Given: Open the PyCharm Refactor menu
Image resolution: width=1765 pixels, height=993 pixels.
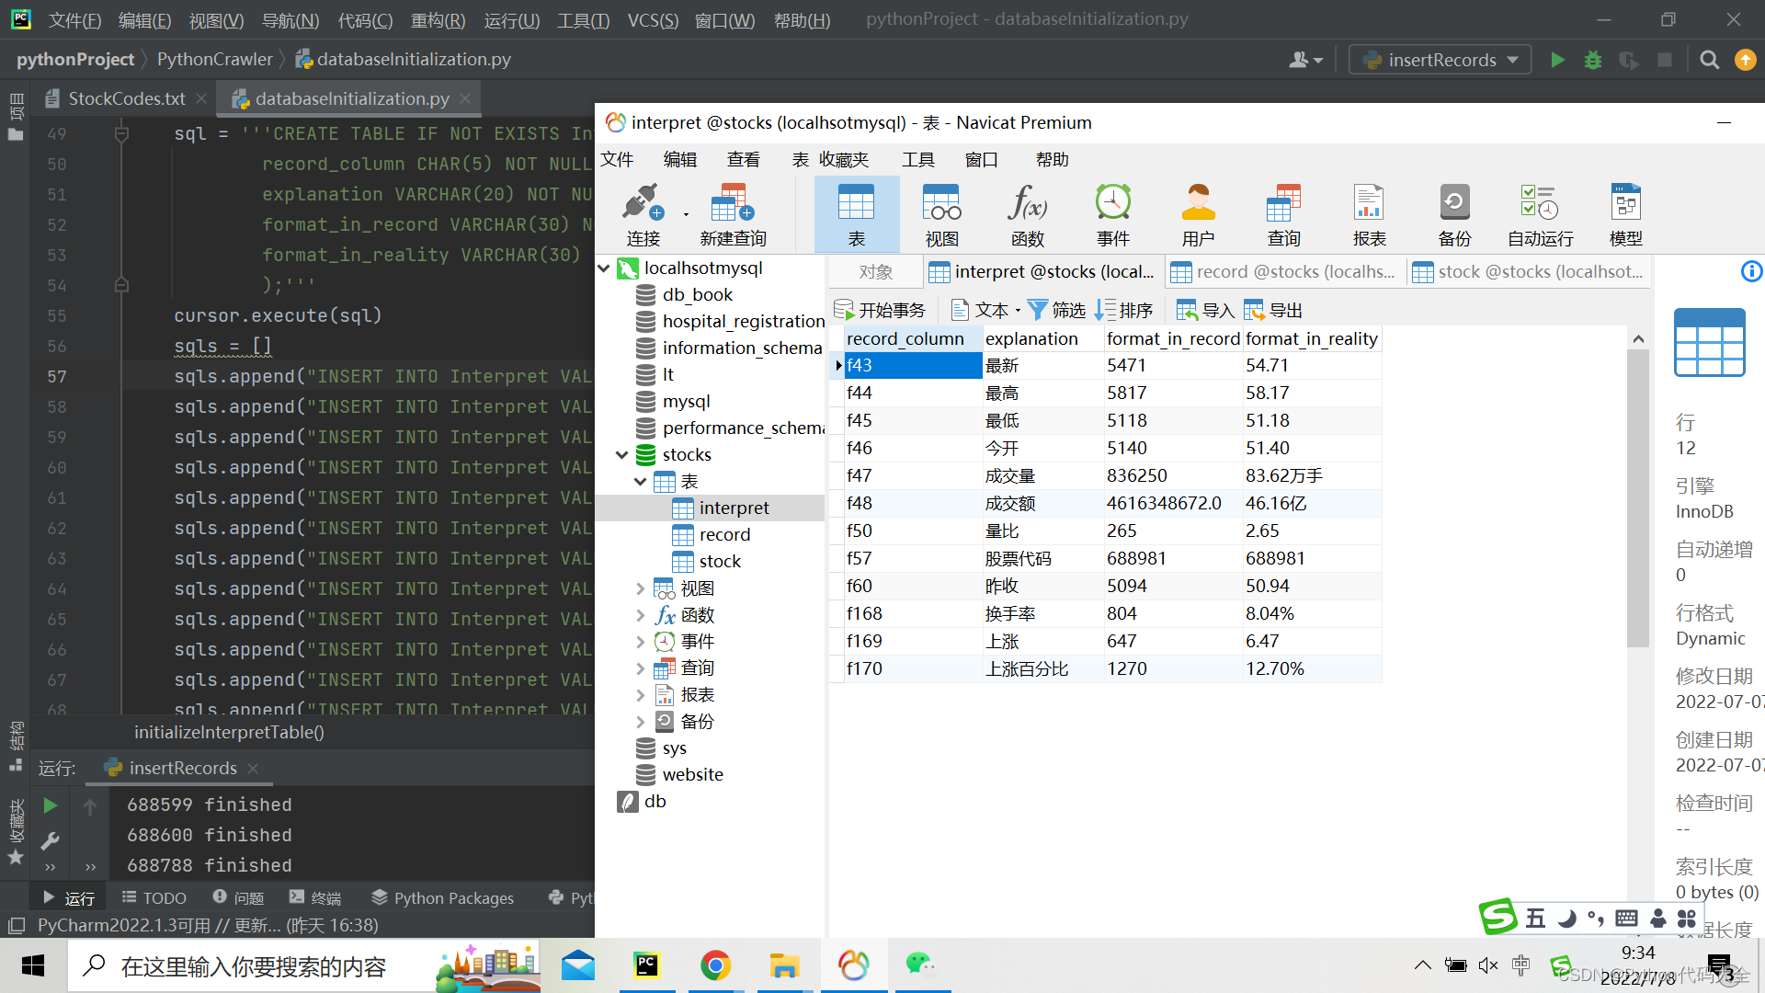Looking at the screenshot, I should (438, 20).
